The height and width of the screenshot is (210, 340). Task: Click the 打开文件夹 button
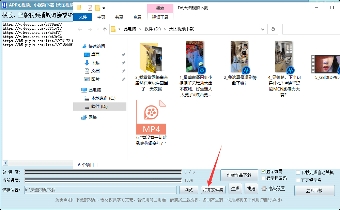pyautogui.click(x=213, y=190)
